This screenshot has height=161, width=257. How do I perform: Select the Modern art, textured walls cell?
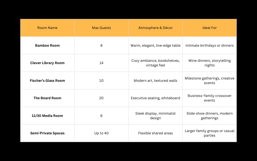155,80
